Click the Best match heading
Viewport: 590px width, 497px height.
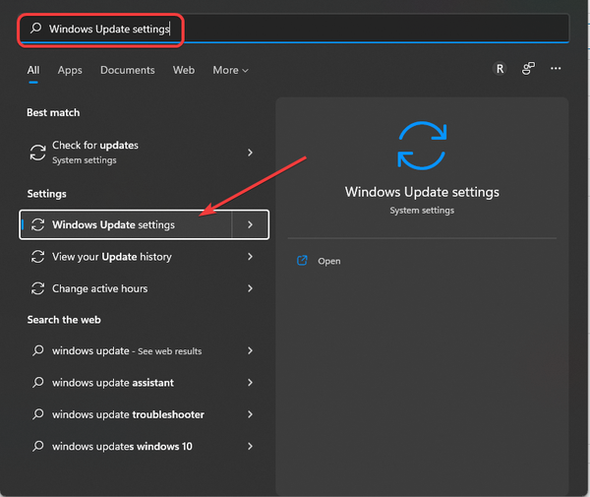point(53,112)
